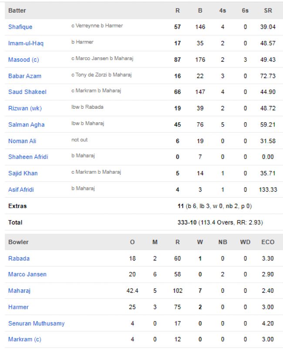
Task: Click the Batter column header
Action: 17,10
